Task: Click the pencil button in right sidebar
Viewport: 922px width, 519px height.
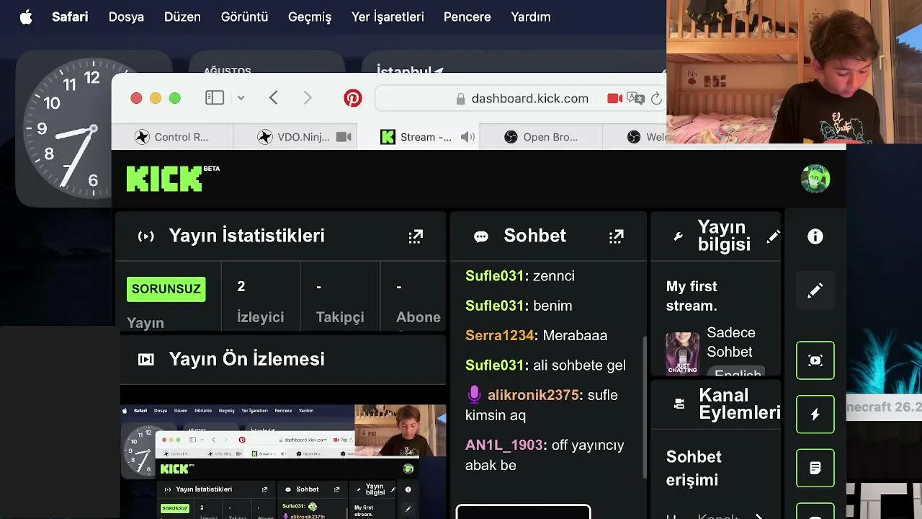Action: (x=815, y=290)
